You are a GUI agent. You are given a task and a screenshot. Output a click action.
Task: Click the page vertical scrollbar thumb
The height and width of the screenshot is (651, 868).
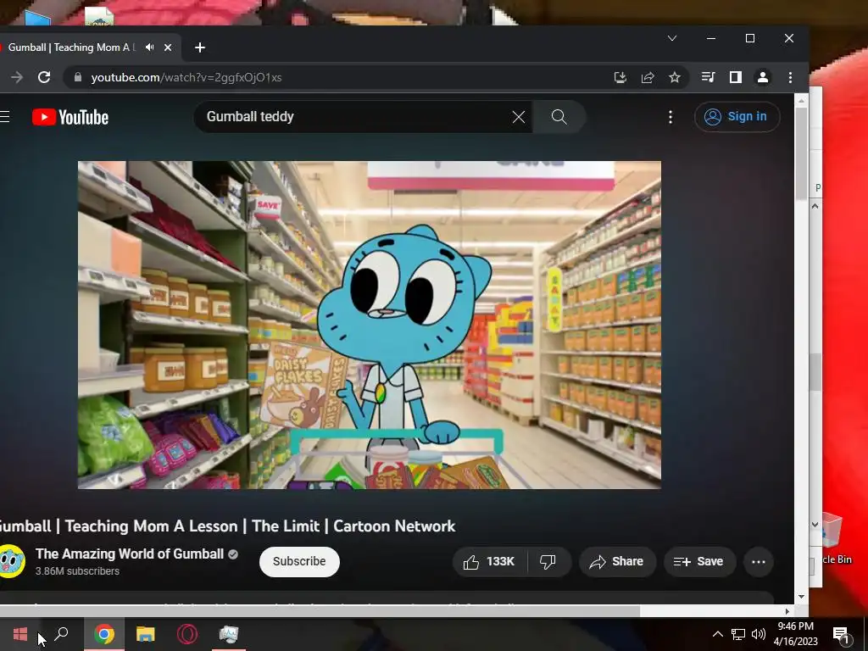click(802, 154)
